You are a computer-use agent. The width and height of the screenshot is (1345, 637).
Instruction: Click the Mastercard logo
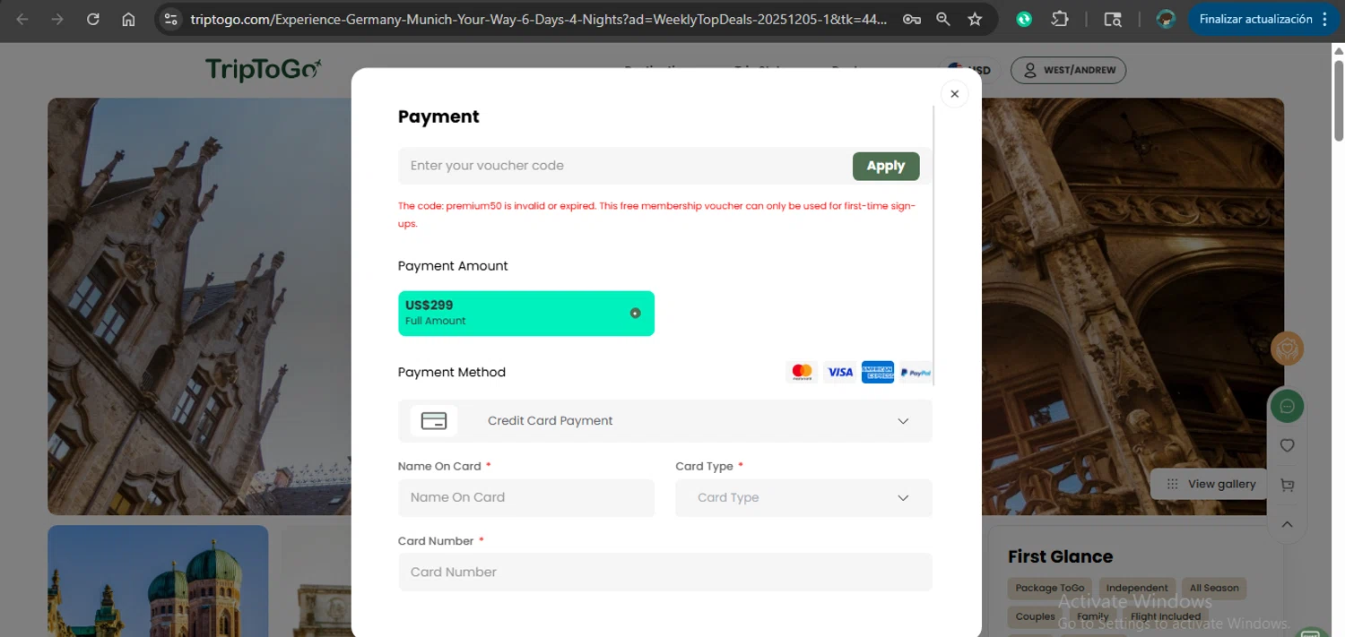[x=802, y=372]
